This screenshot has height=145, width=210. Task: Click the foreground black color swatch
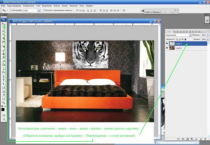point(3,109)
